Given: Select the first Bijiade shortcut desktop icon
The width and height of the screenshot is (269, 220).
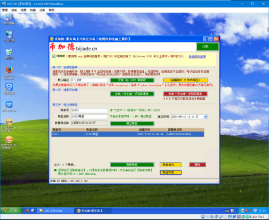Looking at the screenshot, I should point(9,125).
